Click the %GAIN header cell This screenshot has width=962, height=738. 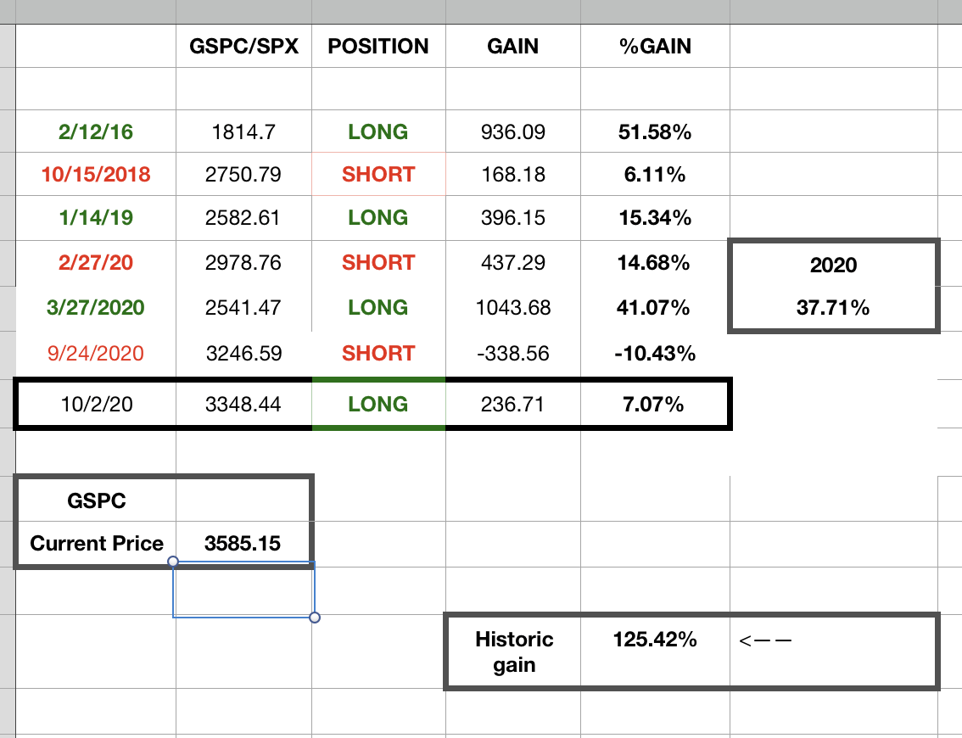[655, 47]
